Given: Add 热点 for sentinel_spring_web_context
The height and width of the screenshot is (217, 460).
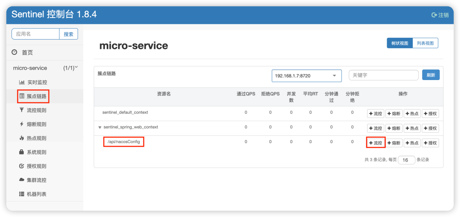Looking at the screenshot, I should coord(412,128).
